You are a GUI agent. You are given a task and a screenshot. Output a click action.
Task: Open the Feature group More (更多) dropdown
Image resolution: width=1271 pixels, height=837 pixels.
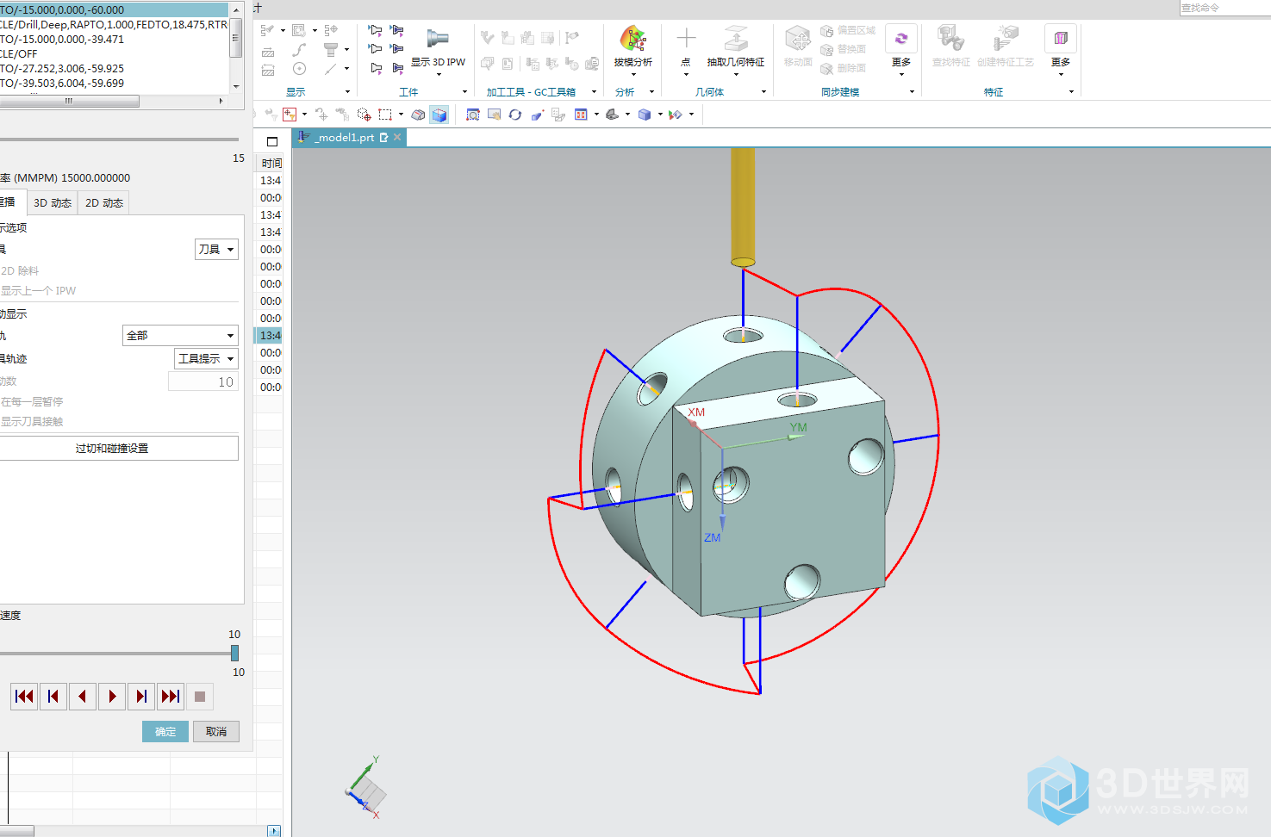1061,65
